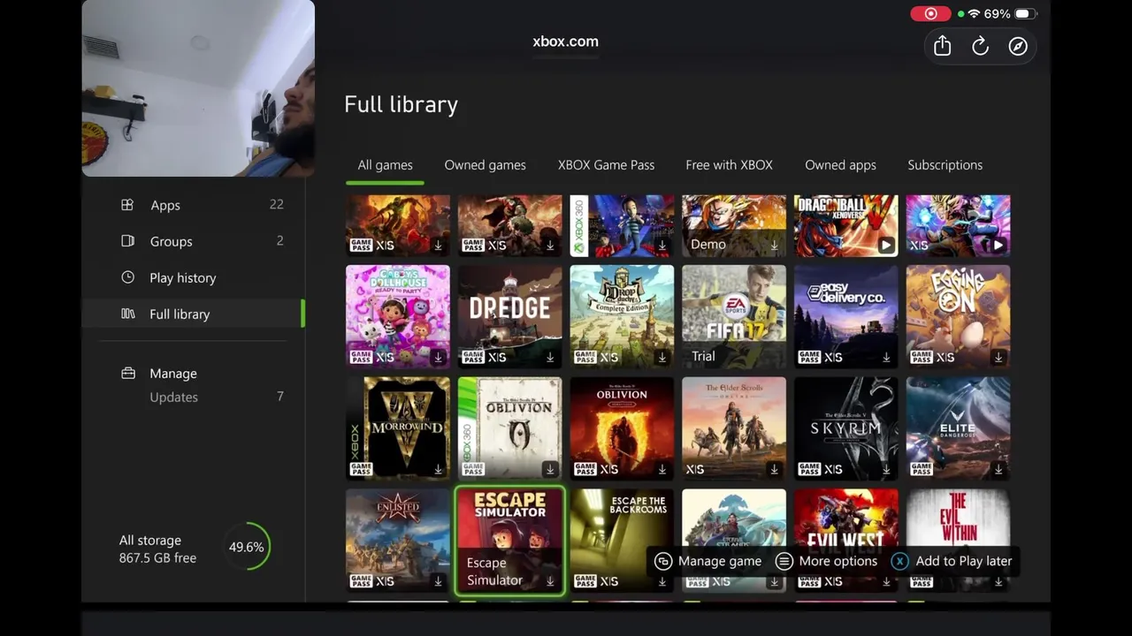This screenshot has height=636, width=1132.
Task: Click Add to Play later button
Action: pyautogui.click(x=952, y=561)
